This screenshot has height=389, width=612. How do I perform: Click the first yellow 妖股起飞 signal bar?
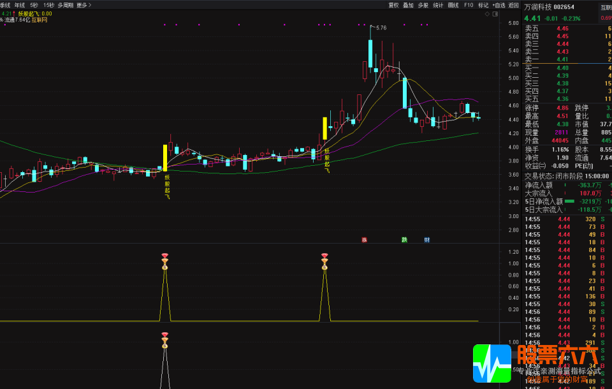[165, 158]
